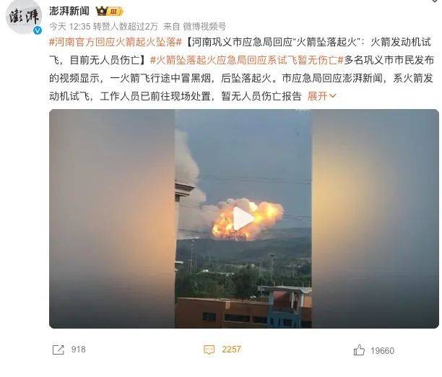The width and height of the screenshot is (442, 377).
Task: Click the blue verified badge on avatar
Action: [38, 30]
